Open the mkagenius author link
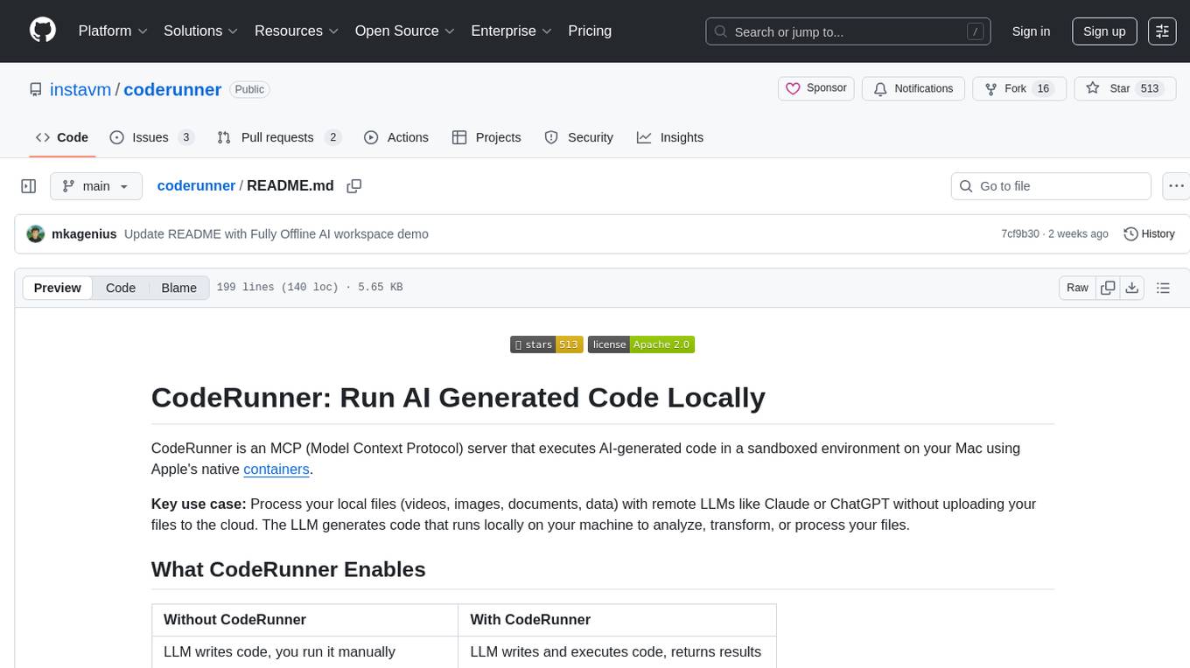 click(x=85, y=233)
